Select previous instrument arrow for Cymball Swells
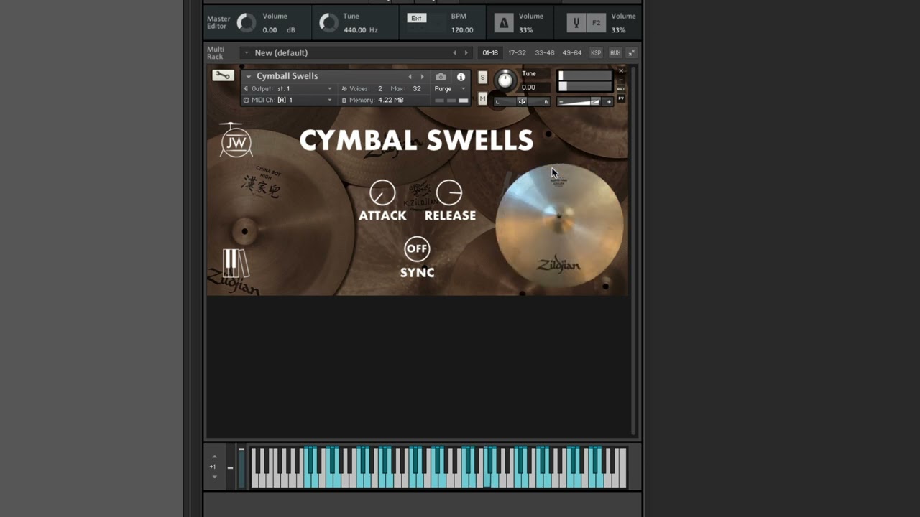This screenshot has width=920, height=517. click(x=410, y=77)
